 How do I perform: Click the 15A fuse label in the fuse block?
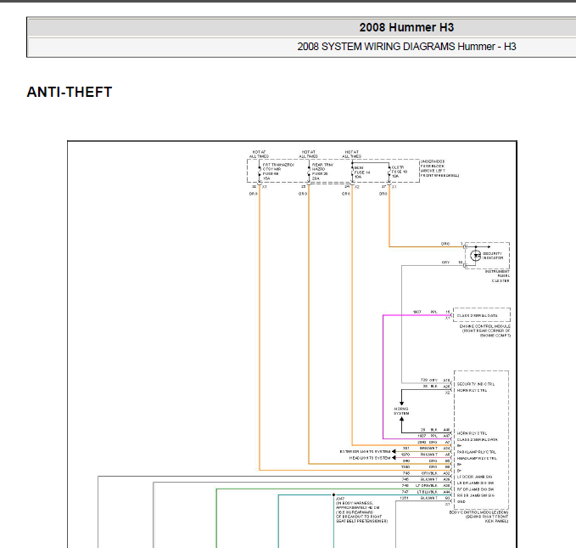(278, 172)
